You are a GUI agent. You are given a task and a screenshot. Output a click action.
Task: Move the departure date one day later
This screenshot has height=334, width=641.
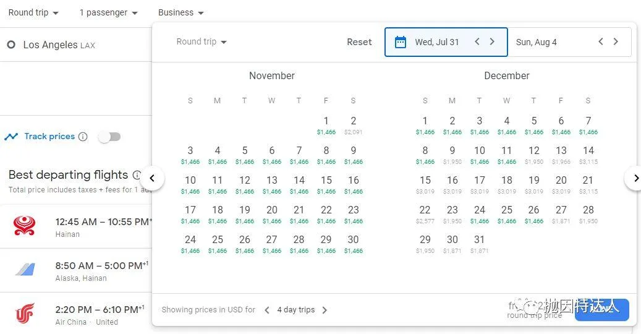click(492, 42)
